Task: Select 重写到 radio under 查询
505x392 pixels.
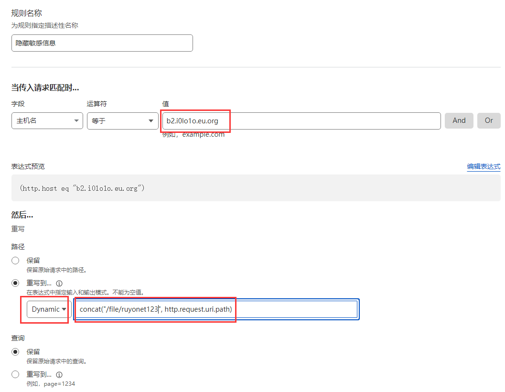Action: click(x=15, y=374)
